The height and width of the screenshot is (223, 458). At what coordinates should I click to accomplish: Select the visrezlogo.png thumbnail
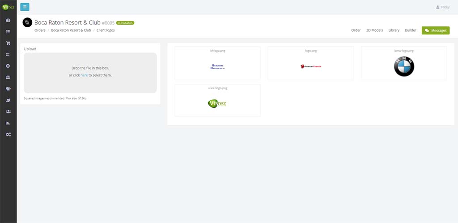pos(218,100)
